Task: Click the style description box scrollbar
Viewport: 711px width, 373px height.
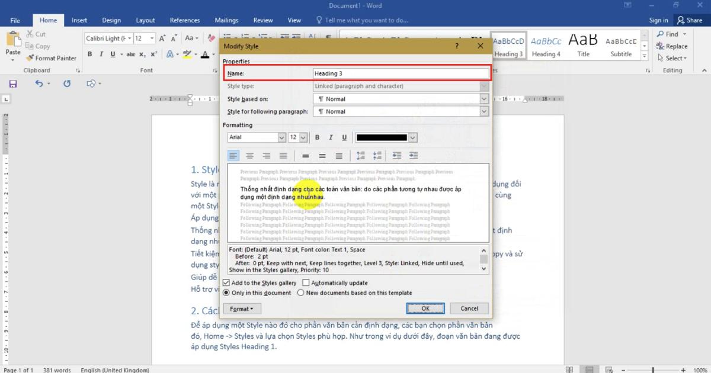Action: click(484, 259)
